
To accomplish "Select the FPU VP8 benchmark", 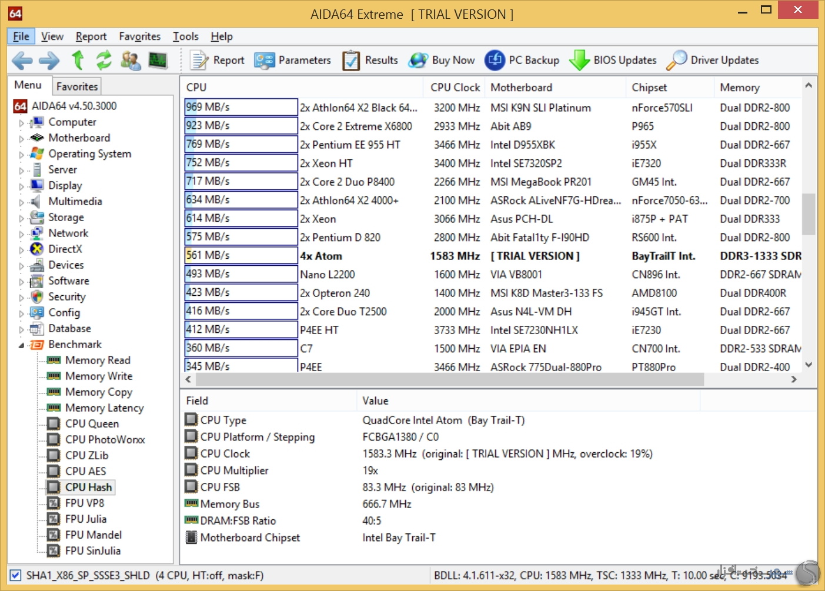I will [84, 503].
